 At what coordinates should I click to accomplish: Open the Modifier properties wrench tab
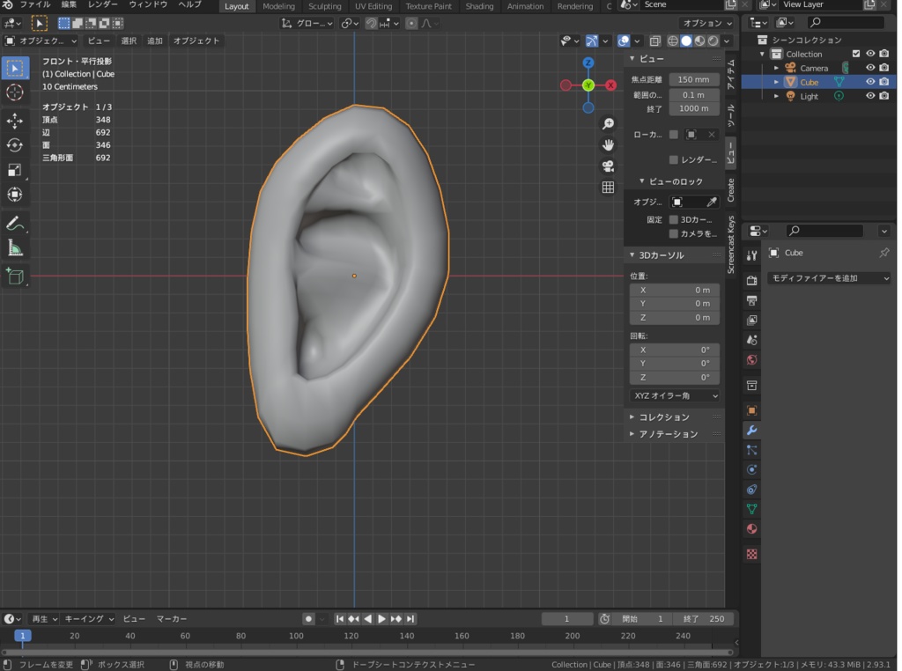751,430
